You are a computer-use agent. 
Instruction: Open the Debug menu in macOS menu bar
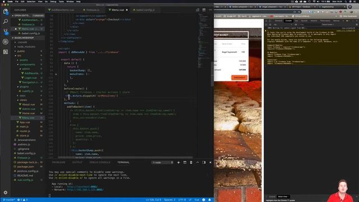(53, 1)
